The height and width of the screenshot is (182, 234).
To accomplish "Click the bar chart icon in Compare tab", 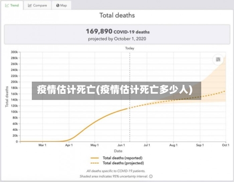I will point(29,5).
